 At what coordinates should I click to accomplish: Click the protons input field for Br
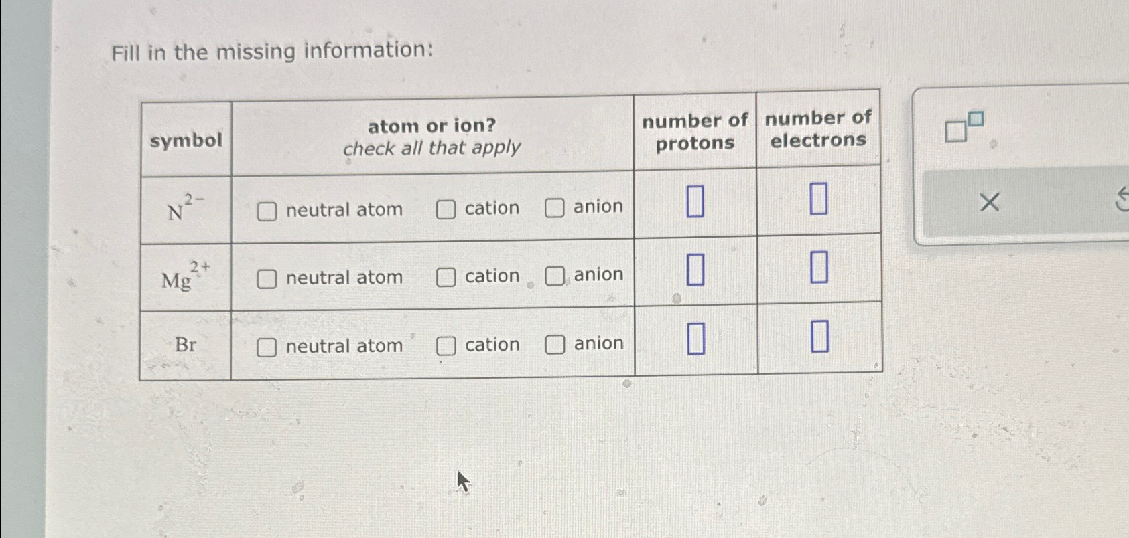pos(695,338)
